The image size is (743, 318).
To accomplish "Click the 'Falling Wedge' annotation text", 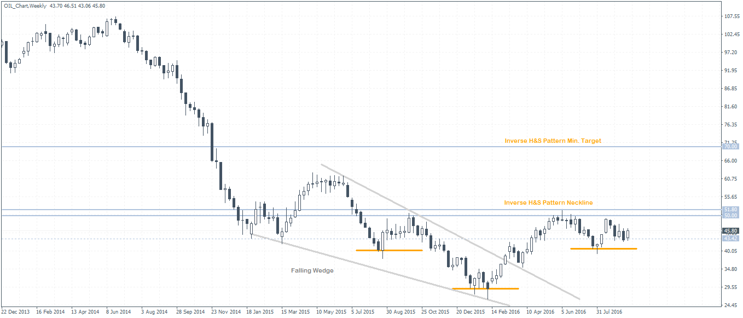I will 312,270.
